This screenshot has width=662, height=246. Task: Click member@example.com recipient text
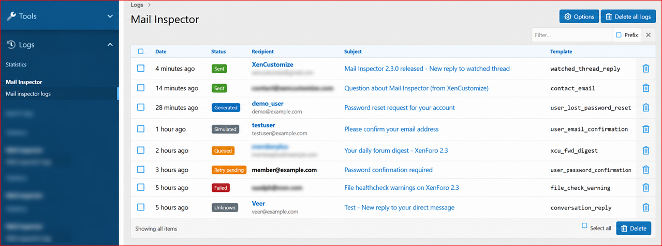284,170
